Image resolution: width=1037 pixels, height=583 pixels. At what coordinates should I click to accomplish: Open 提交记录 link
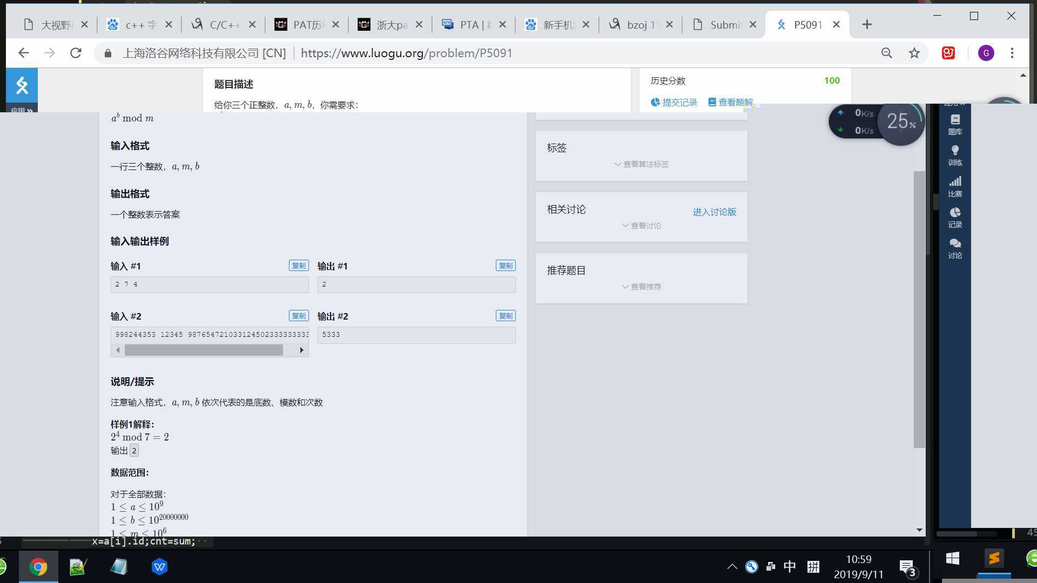[674, 103]
